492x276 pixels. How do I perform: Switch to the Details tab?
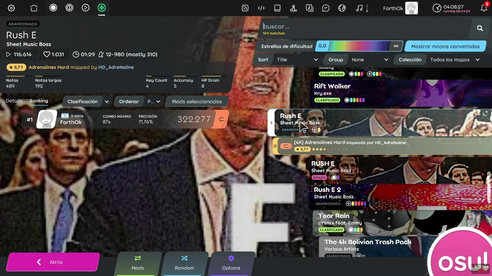14,101
